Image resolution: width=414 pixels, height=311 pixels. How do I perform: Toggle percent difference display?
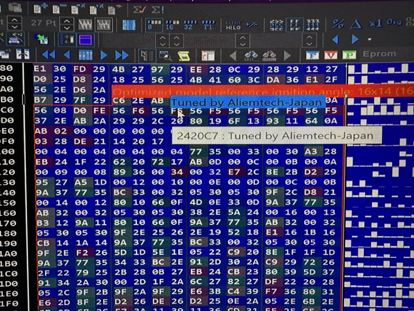point(338,24)
